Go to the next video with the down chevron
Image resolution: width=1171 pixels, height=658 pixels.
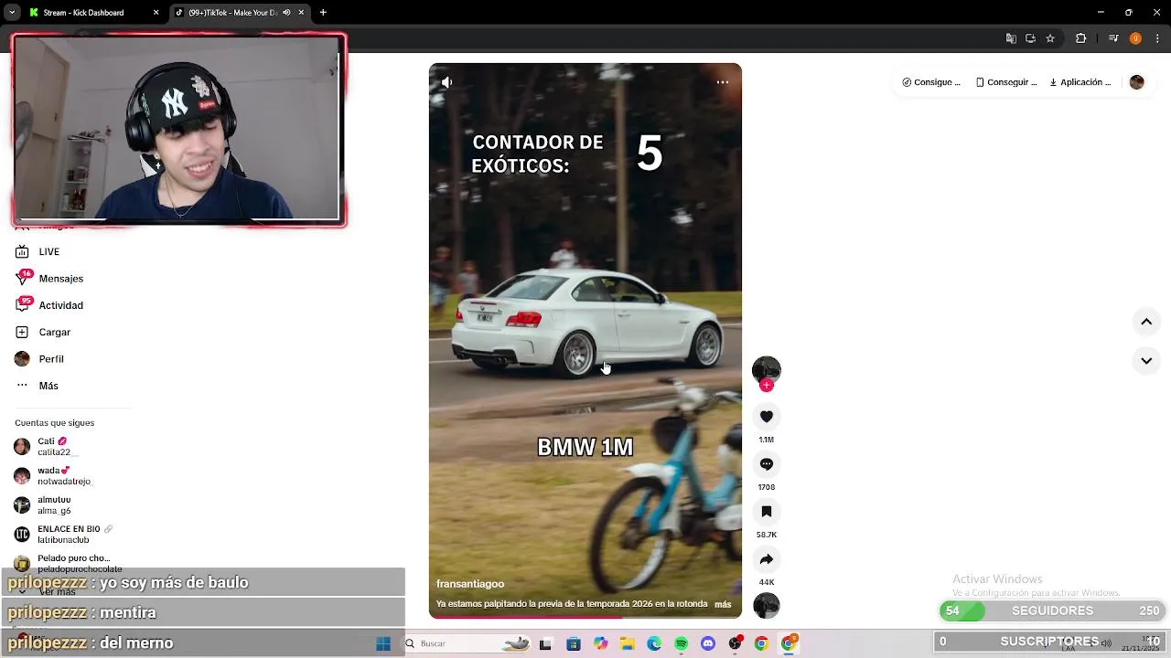[1146, 361]
